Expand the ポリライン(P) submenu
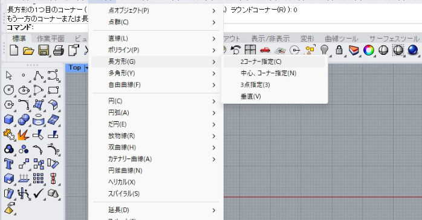The image size is (422, 220). pyautogui.click(x=155, y=50)
